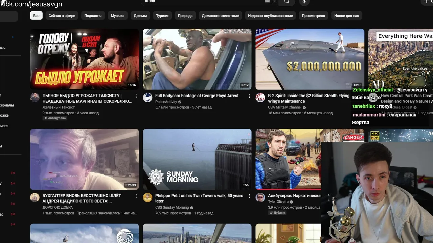Visit USA Military Channel name link

click(284, 107)
